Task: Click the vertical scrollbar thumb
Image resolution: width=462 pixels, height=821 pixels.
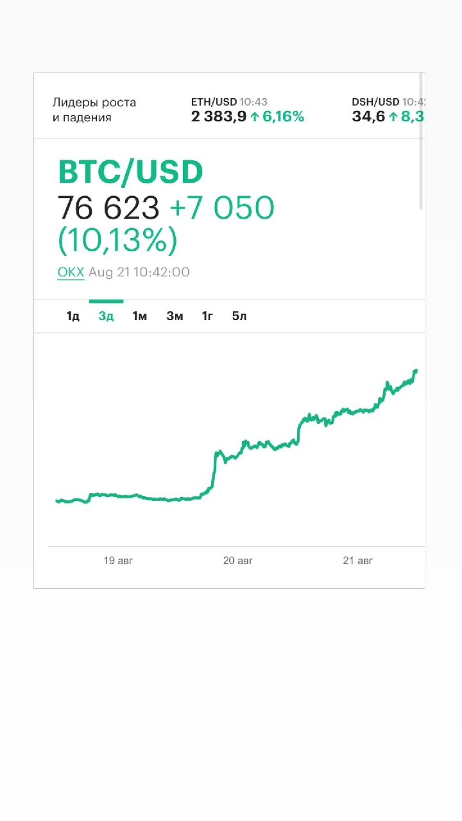Action: point(421,141)
